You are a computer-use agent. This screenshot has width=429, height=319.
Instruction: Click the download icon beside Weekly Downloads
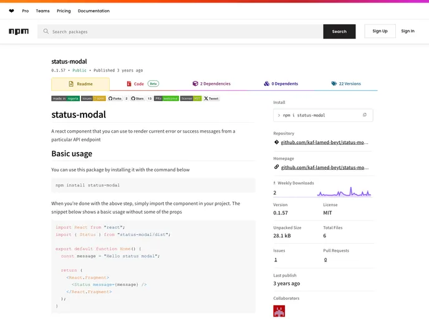pos(274,183)
